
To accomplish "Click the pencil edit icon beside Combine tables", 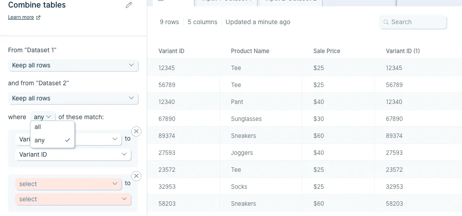I will click(129, 5).
